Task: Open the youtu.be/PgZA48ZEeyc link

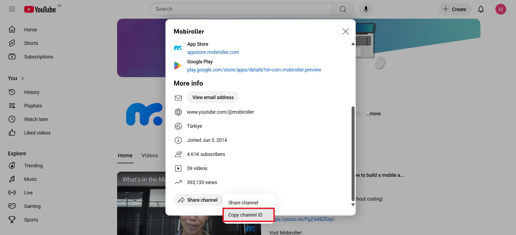Action: pos(304,219)
